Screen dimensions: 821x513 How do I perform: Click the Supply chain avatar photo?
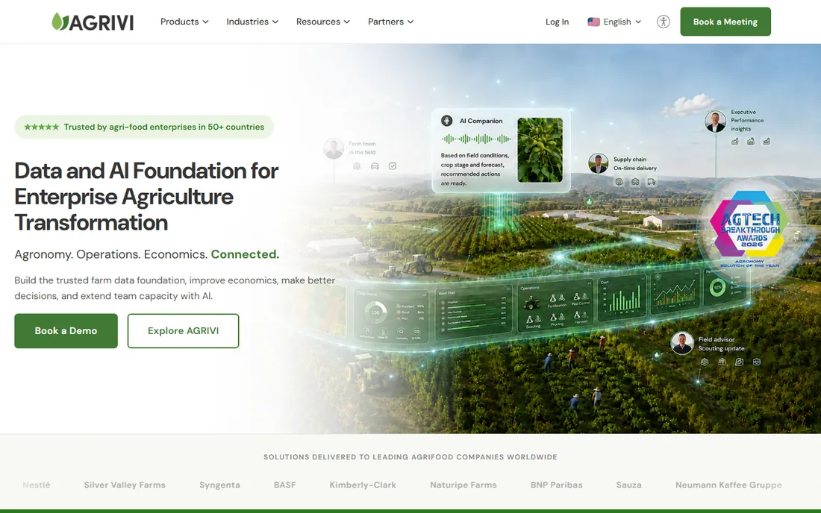[x=598, y=163]
